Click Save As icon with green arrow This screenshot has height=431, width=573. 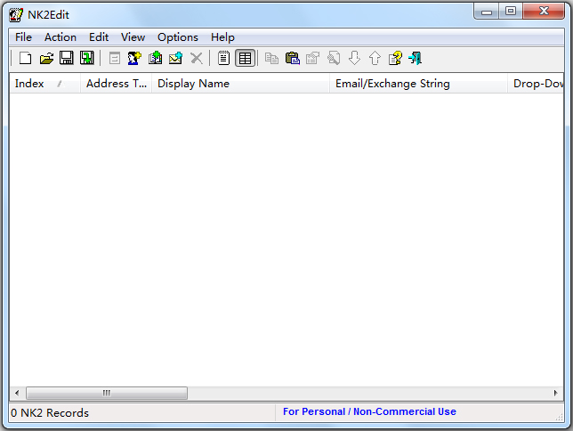click(87, 58)
